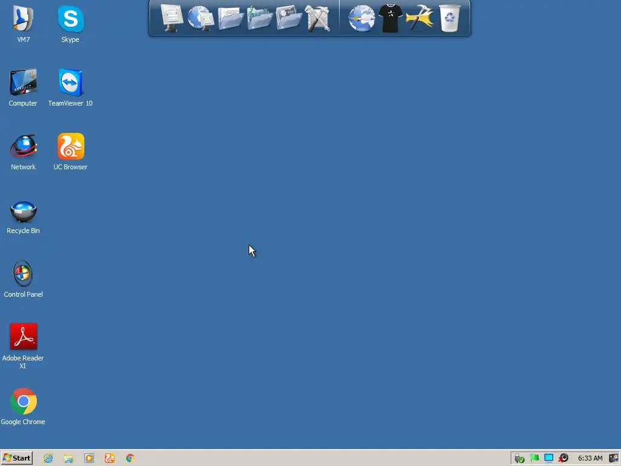This screenshot has width=621, height=466.
Task: Open the computer monitor icon in dock
Action: pyautogui.click(x=172, y=18)
